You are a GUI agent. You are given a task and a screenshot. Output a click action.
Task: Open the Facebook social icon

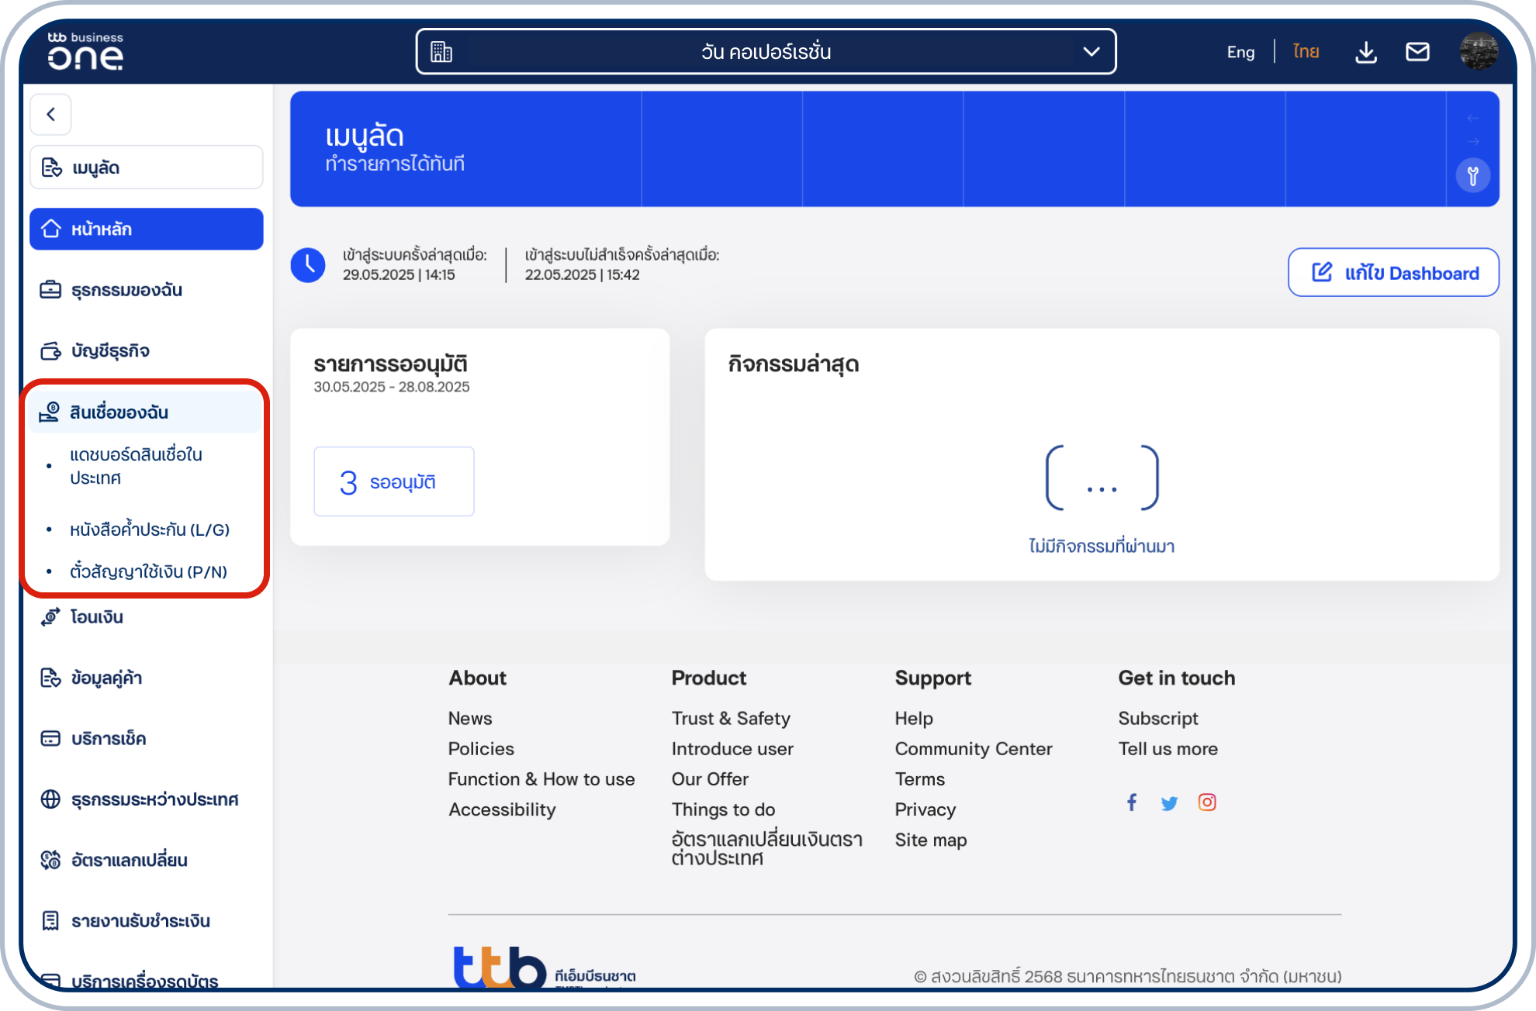coord(1132,802)
